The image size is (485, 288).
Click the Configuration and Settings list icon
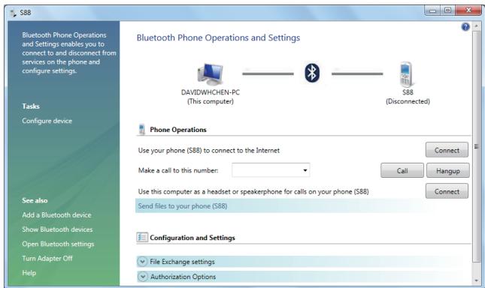click(142, 238)
